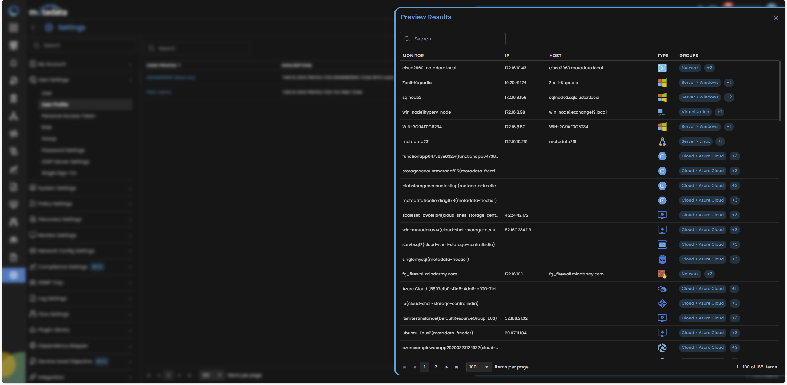Click the firewall icon for fg_firewall.mindarray.com
Screen dimensions: 787x385
click(x=662, y=274)
